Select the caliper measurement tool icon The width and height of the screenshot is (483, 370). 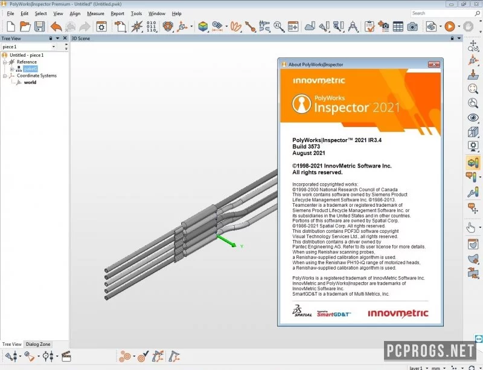(264, 27)
